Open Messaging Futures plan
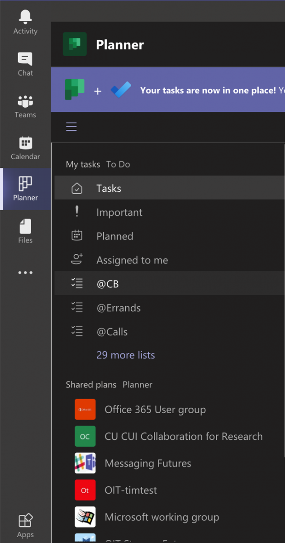This screenshot has width=285, height=543. click(148, 463)
